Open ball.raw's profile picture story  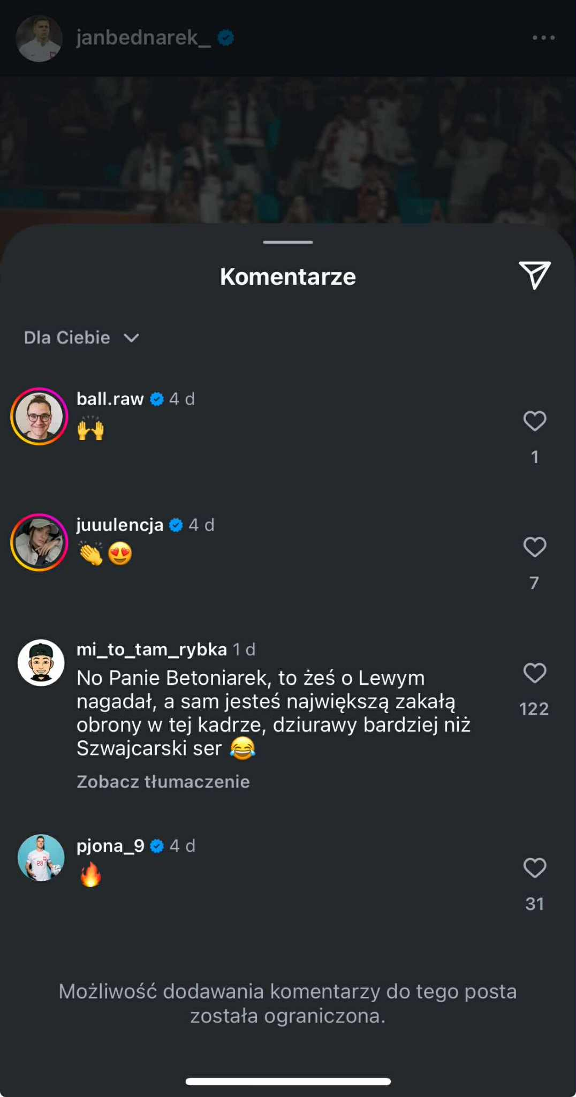39,417
